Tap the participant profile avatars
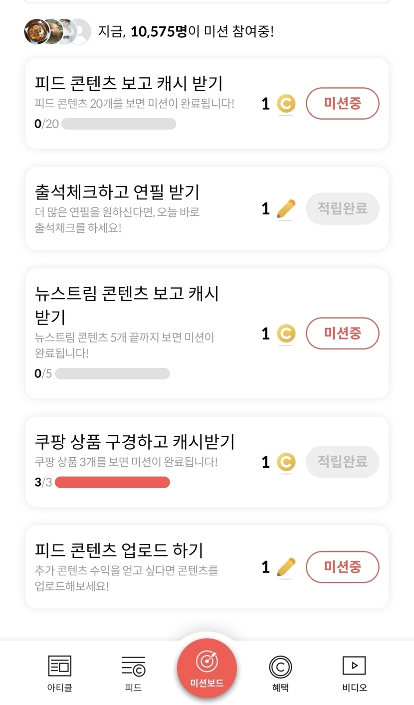The image size is (414, 705). click(57, 32)
